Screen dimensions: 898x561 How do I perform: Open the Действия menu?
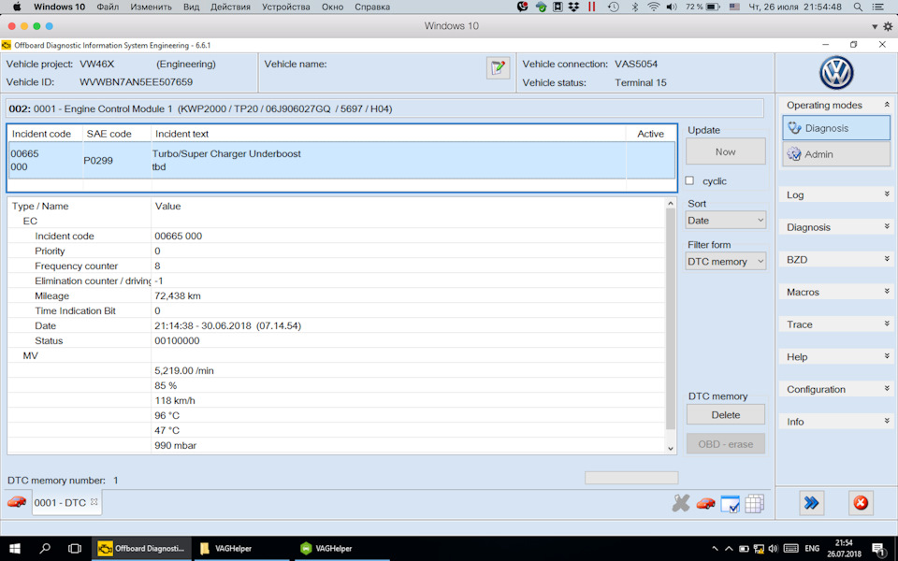(230, 7)
